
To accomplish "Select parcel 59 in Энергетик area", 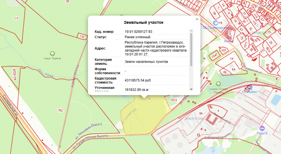I will (201, 114).
